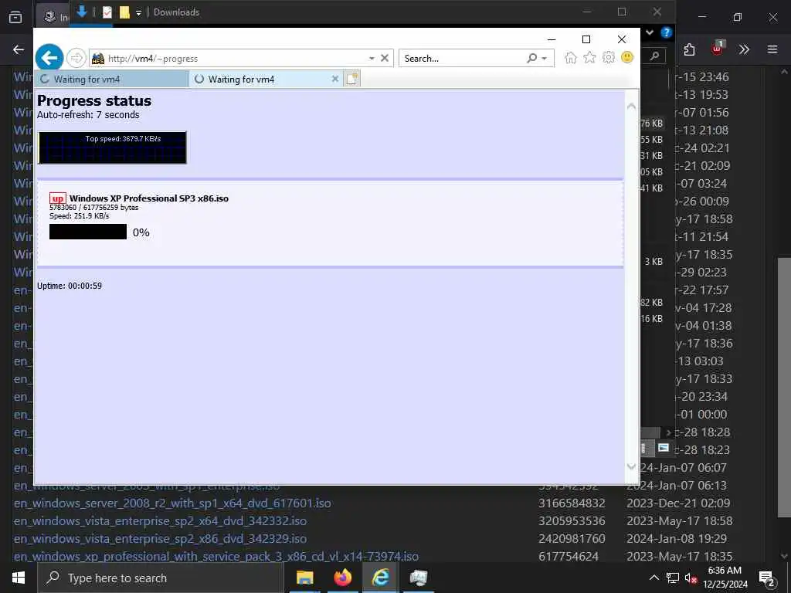
Task: Click Internet Explorer's forward arrow button
Action: [76, 58]
